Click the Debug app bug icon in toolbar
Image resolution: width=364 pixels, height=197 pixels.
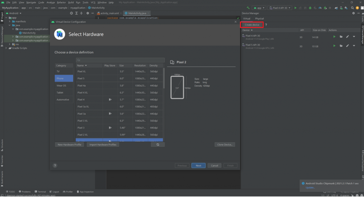[310, 8]
